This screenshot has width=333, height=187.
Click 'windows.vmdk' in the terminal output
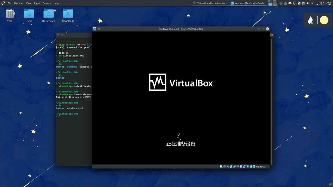75,108
